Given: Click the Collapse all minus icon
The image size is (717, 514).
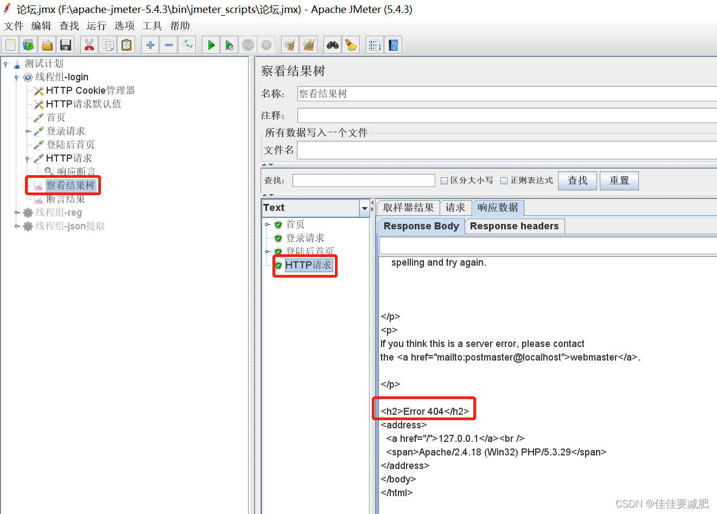Looking at the screenshot, I should pos(169,45).
